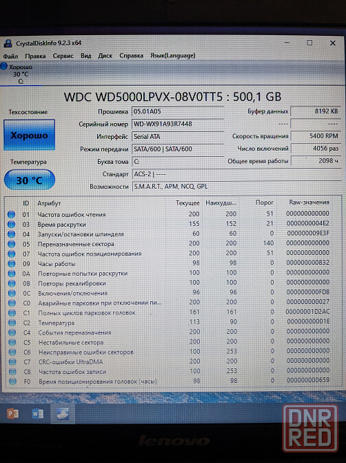This screenshot has height=463, width=346.
Task: Open the Язык(Language) menu
Action: tap(172, 55)
